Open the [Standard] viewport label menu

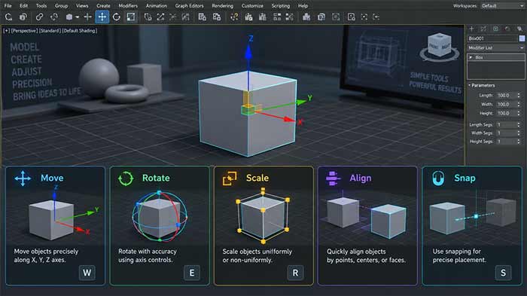coord(50,31)
